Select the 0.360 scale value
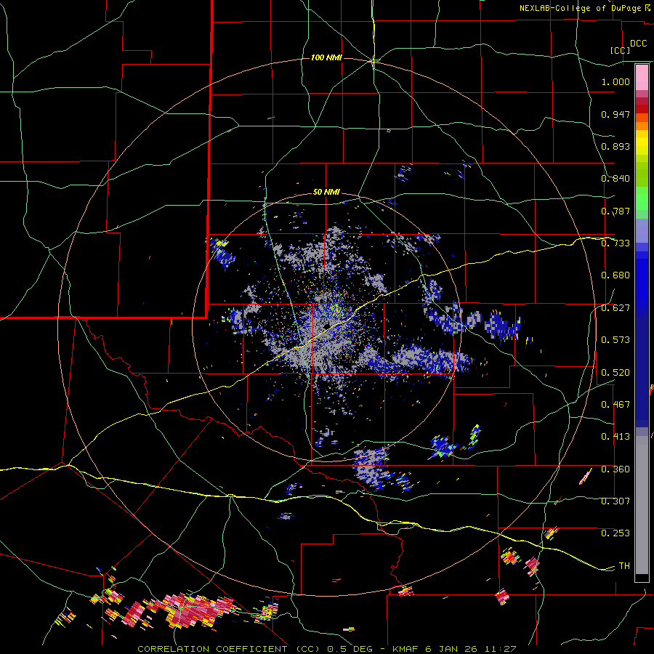654x654 pixels. (x=615, y=469)
